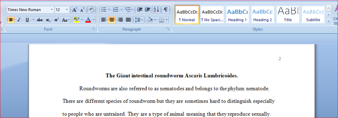Expand font color dropdown arrow
Image resolution: width=338 pixels, height=118 pixels.
pyautogui.click(x=94, y=20)
